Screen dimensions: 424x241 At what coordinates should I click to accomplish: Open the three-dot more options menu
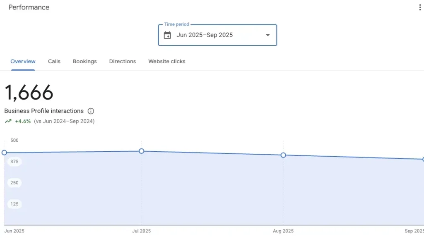[x=420, y=7]
